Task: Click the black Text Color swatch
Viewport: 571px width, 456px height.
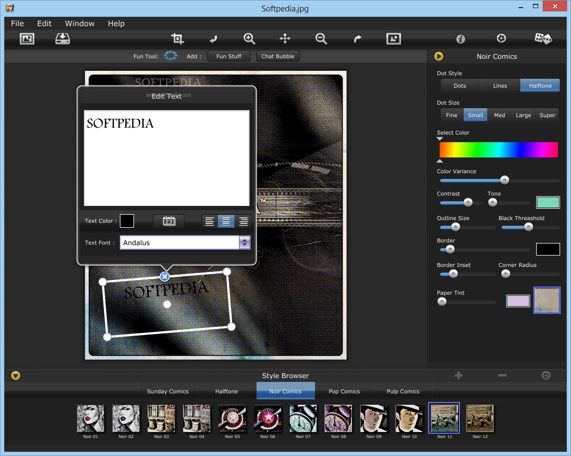Action: point(127,221)
